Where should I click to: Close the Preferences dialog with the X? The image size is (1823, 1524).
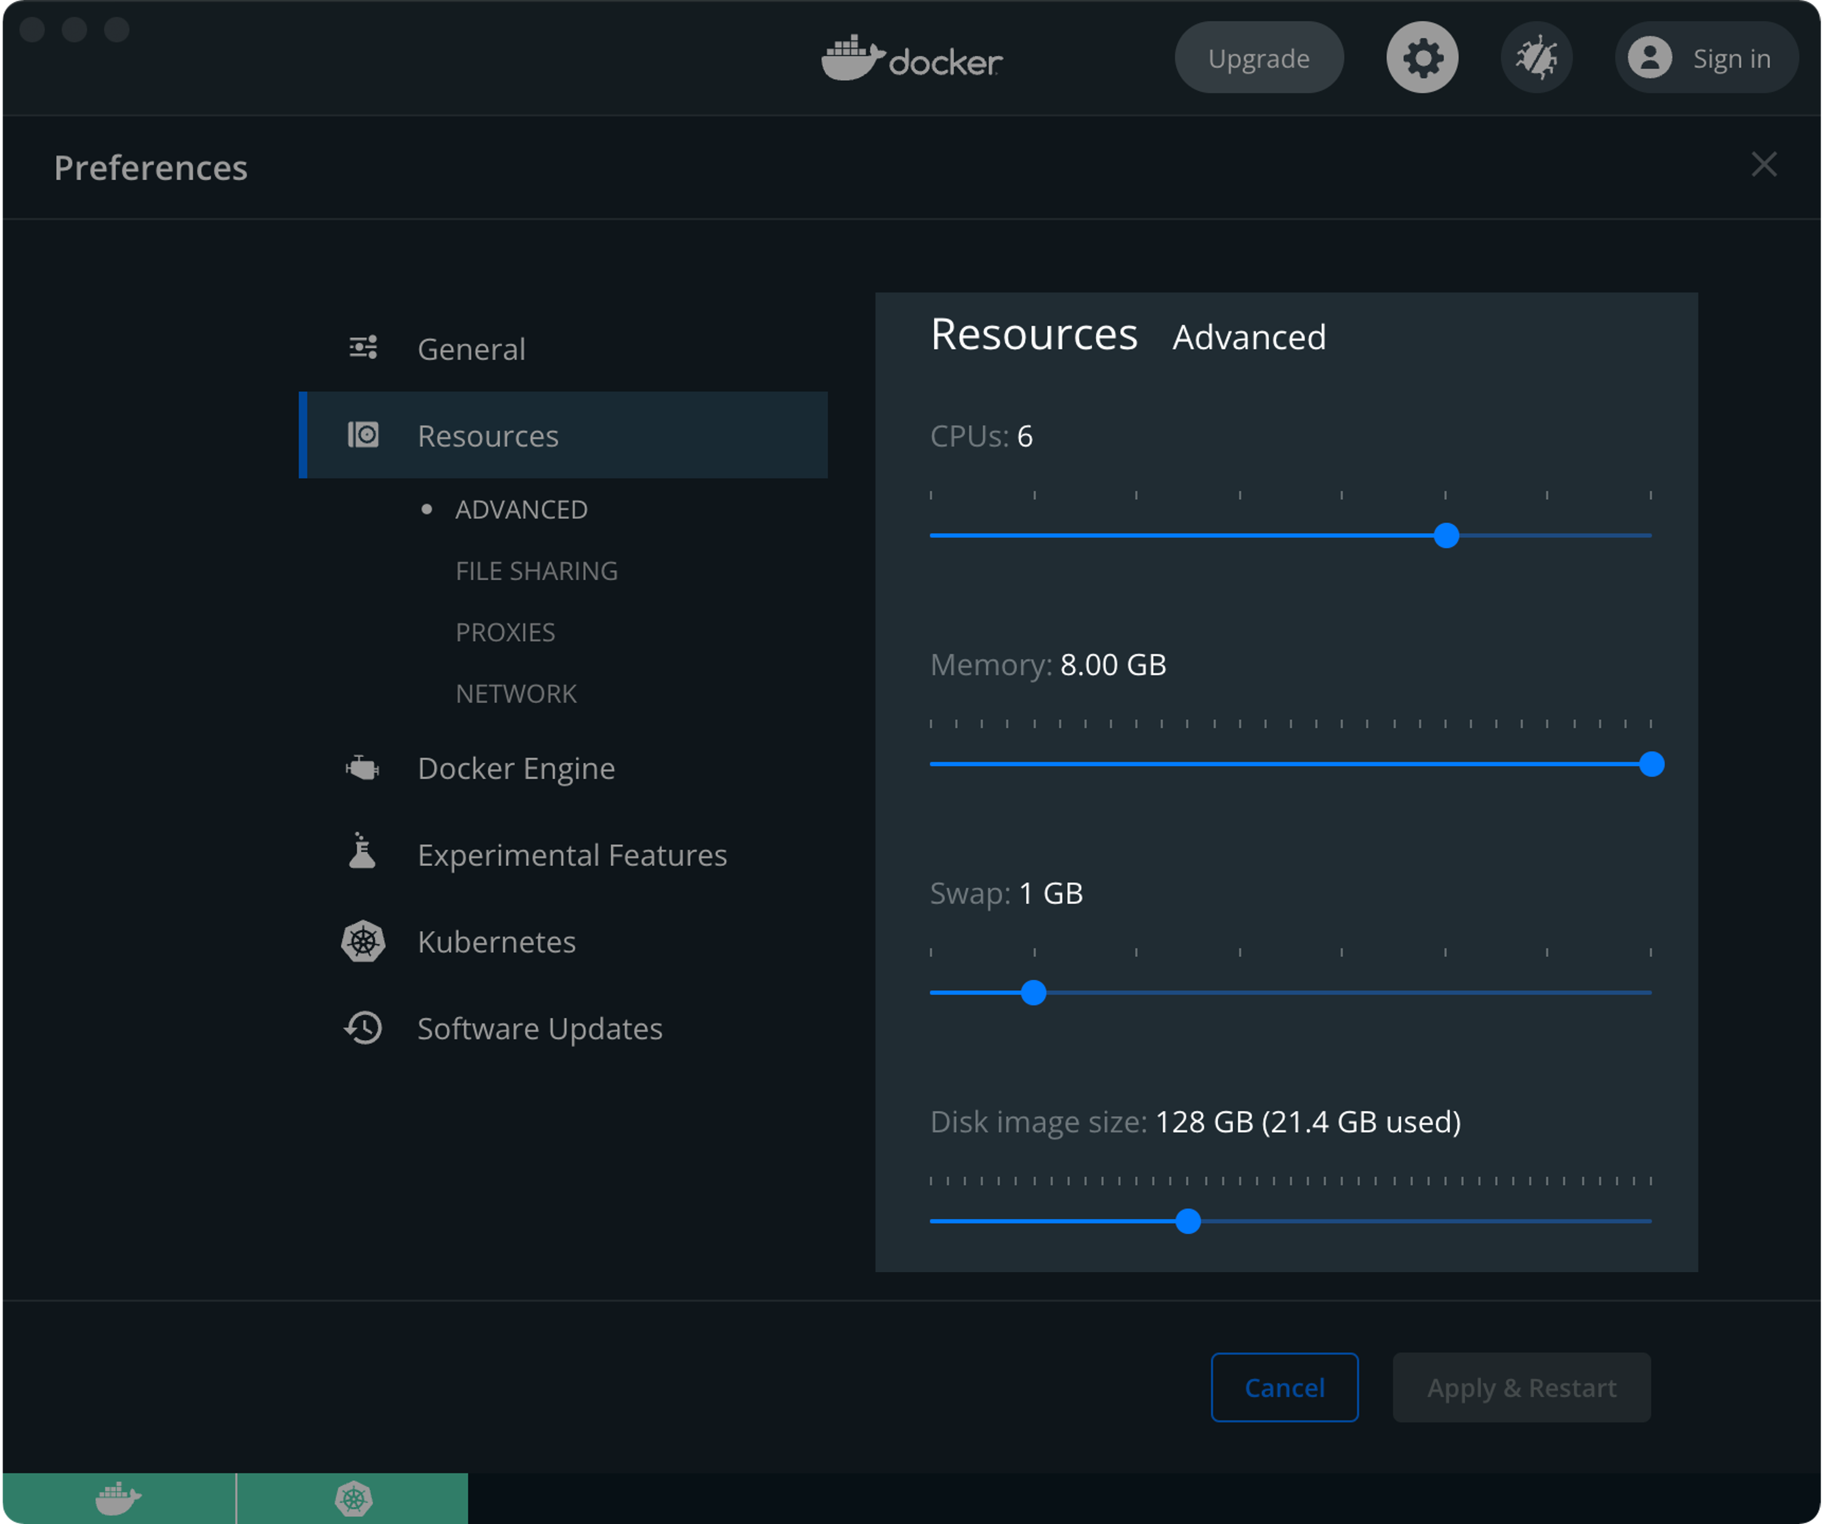pos(1763,165)
